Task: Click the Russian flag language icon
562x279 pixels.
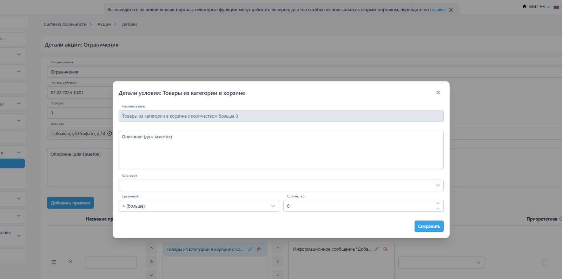Action: 556,7
